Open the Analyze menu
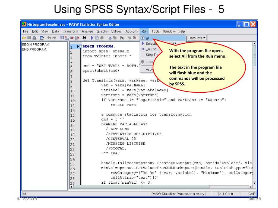Viewport: 278px width, 208px height. coord(87,31)
